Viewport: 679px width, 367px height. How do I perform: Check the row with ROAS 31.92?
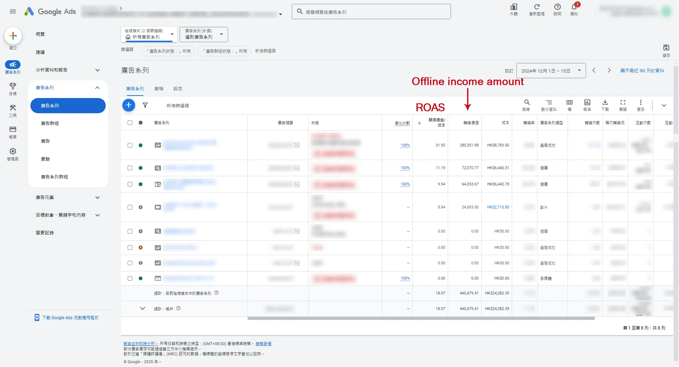click(x=130, y=145)
